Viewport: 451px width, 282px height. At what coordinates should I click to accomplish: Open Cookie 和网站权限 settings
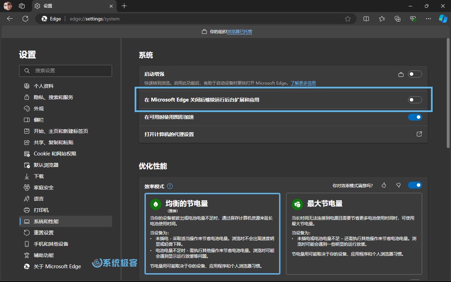click(66, 154)
